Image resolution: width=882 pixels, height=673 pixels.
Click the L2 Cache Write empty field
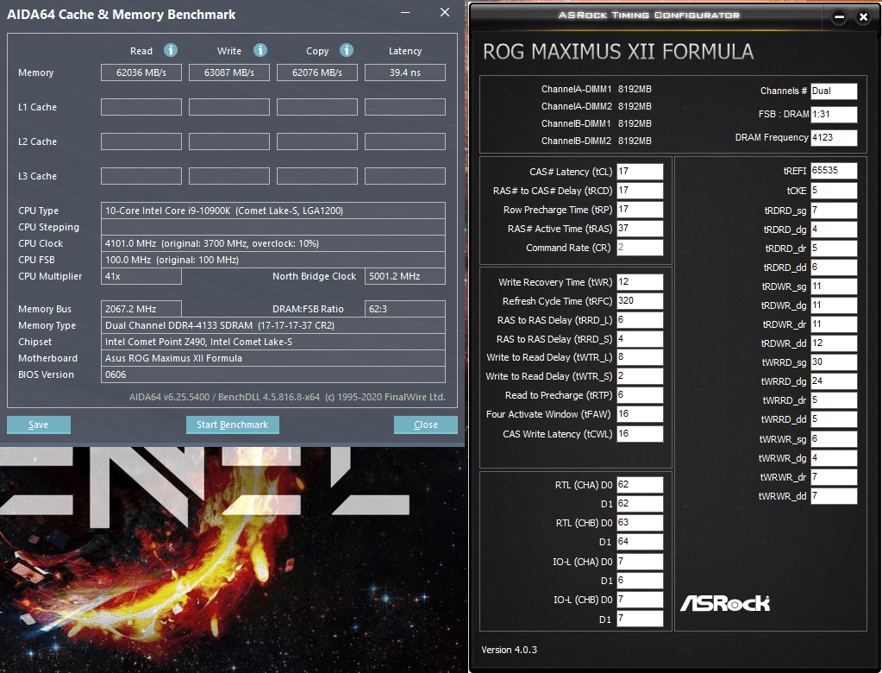229,142
